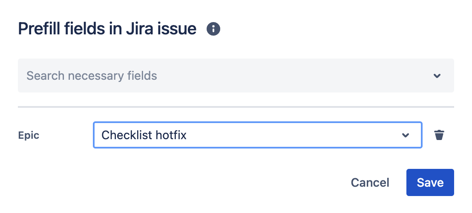Click the 'Checklist hotfix' selected value text
The image size is (472, 213).
point(144,135)
